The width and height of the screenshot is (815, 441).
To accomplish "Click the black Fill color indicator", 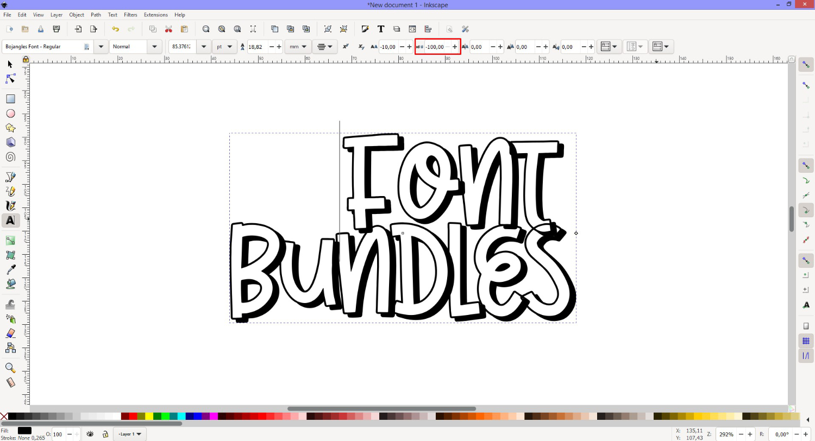I will click(24, 431).
